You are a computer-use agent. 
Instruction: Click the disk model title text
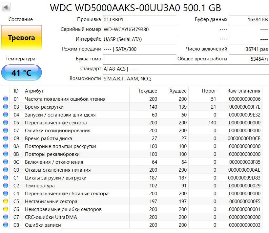click(135, 8)
